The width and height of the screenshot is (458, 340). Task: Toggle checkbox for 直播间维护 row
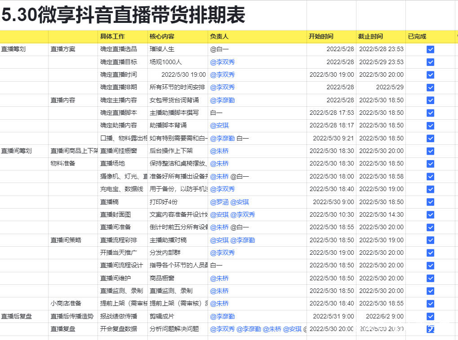430,279
